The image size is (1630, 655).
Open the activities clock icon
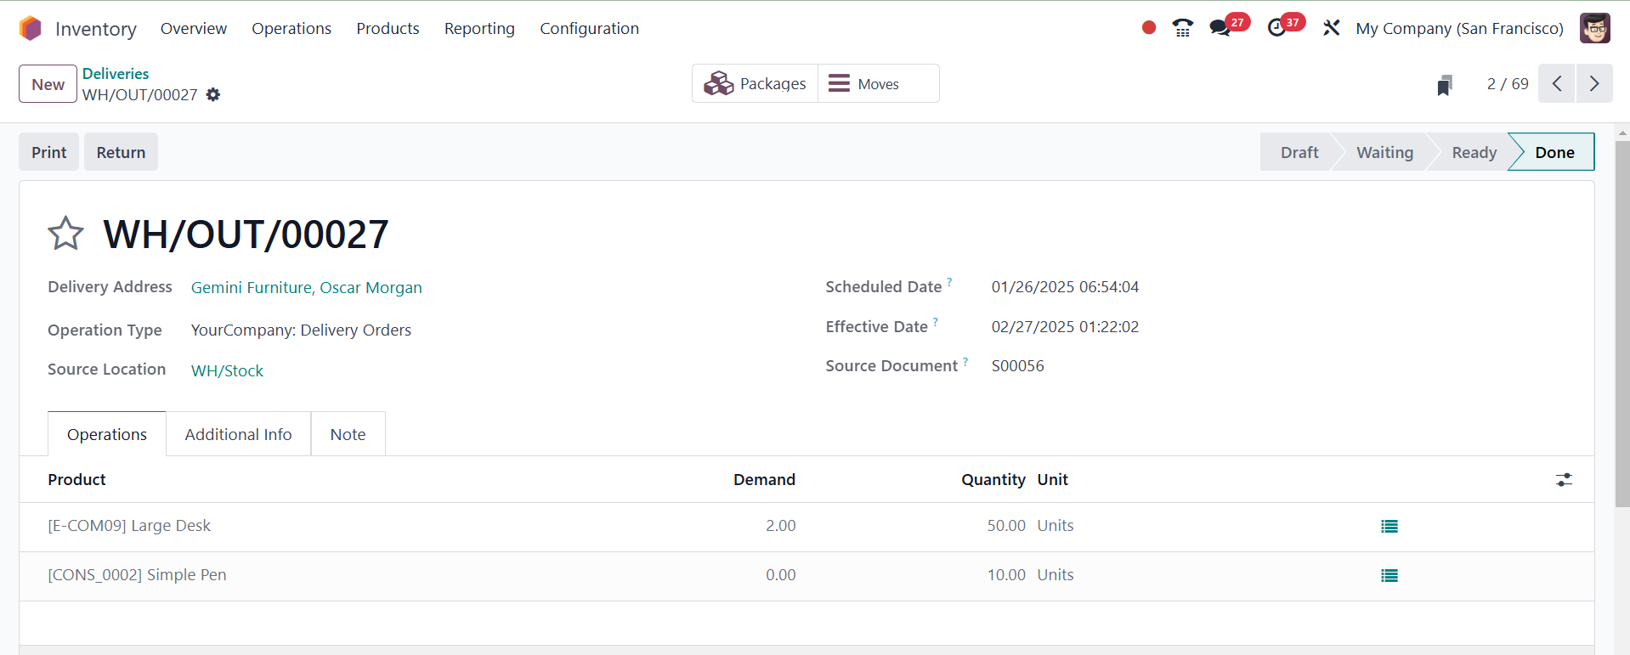(1276, 28)
